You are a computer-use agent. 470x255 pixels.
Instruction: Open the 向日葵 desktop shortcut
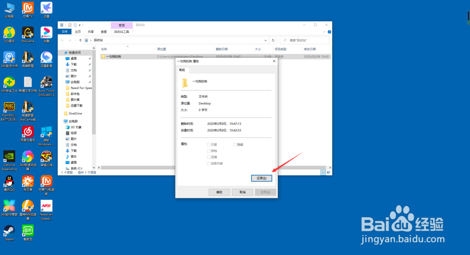pyautogui.click(x=28, y=183)
